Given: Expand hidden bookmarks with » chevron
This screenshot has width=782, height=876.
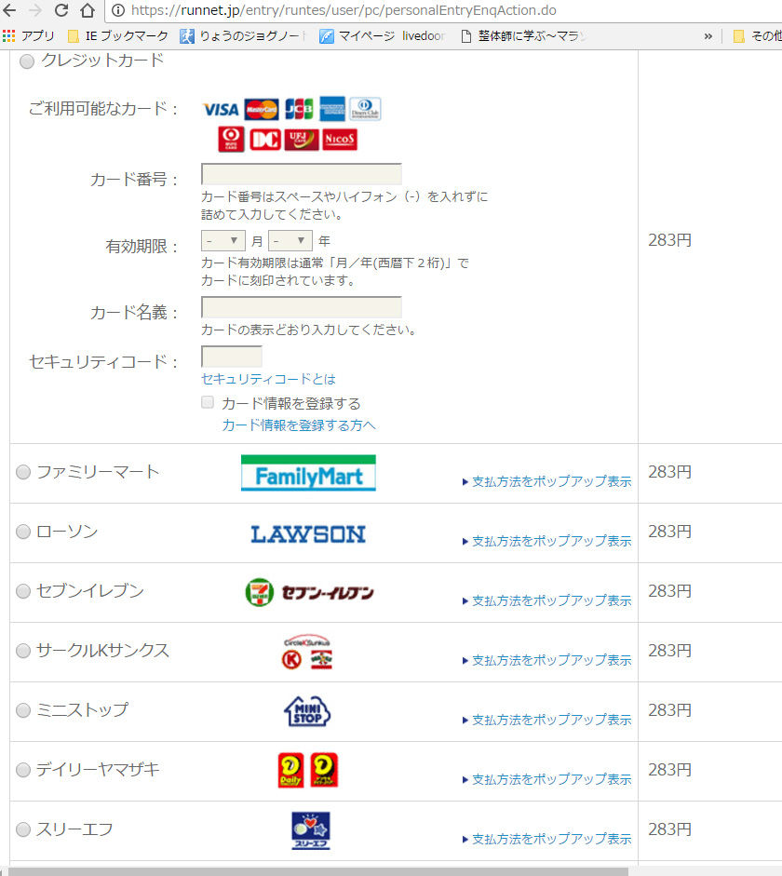Looking at the screenshot, I should point(708,36).
